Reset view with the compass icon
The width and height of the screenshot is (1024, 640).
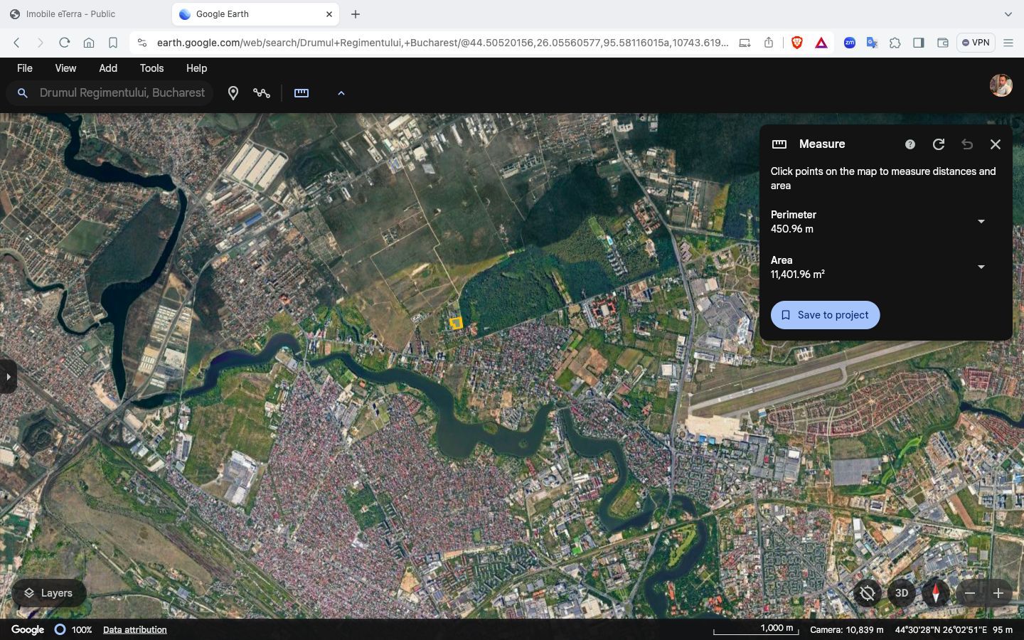(935, 593)
